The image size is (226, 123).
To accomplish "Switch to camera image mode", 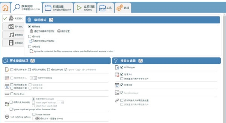I will point(13,26).
